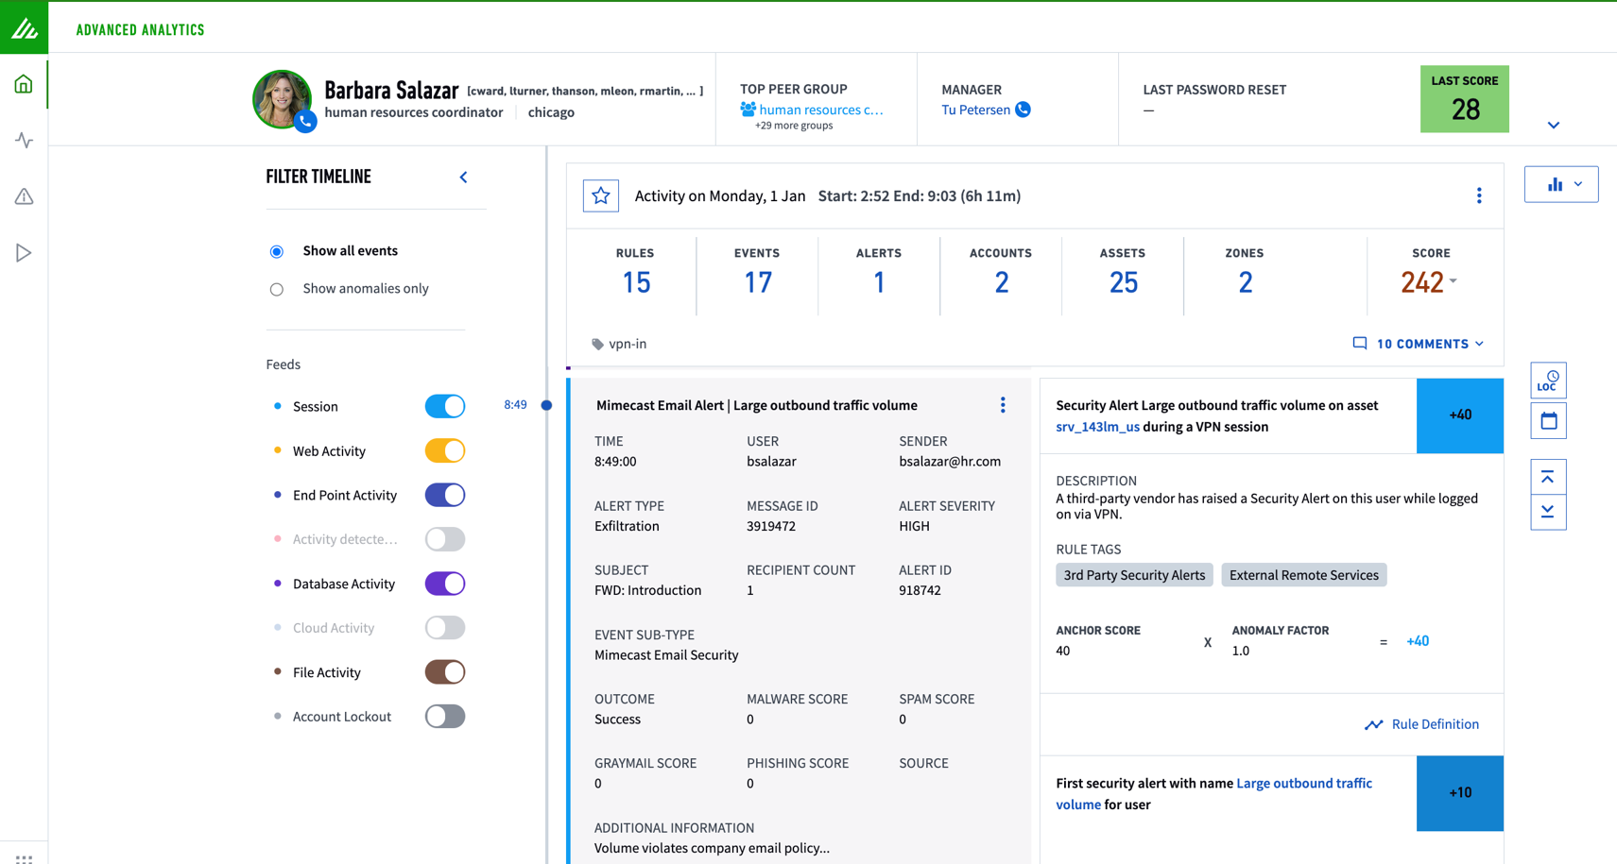Select Show anomalies only radio button

click(x=277, y=289)
